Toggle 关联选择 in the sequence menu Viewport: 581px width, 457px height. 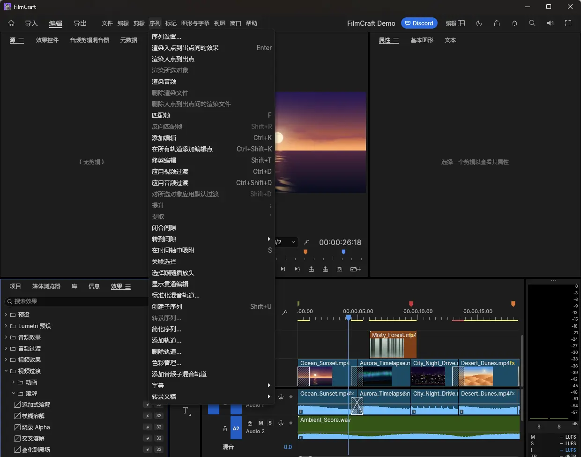(x=211, y=262)
